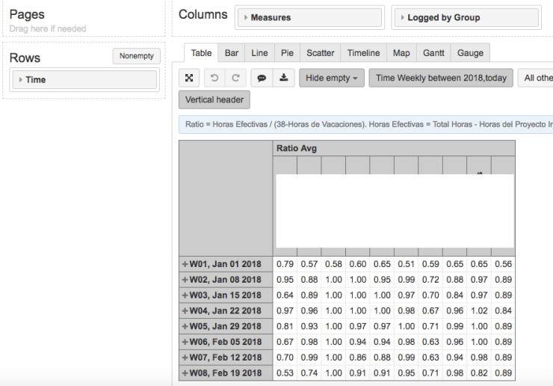
Task: Click the Ratio Avg column header
Action: point(297,148)
